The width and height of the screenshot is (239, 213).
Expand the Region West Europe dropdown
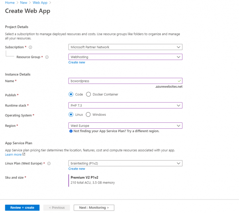click(x=125, y=126)
